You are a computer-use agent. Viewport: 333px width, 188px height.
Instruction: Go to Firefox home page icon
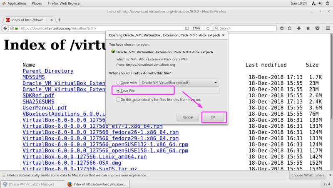(x=308, y=28)
